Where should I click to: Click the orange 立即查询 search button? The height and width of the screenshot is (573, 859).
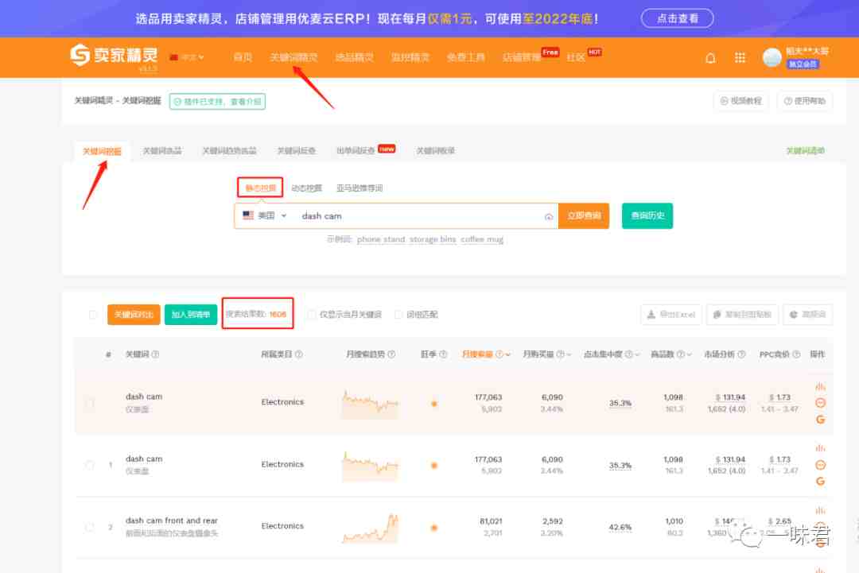click(584, 215)
